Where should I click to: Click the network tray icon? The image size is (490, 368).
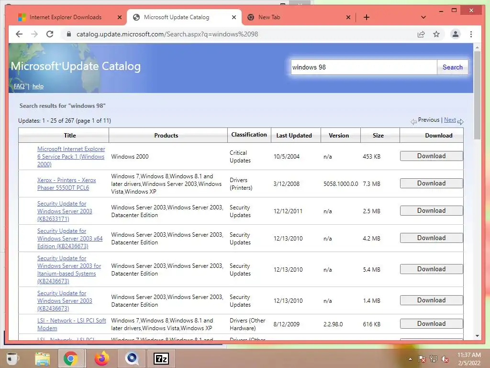click(434, 359)
